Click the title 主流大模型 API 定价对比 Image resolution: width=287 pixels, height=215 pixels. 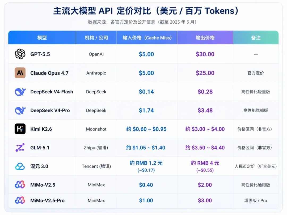click(x=146, y=11)
